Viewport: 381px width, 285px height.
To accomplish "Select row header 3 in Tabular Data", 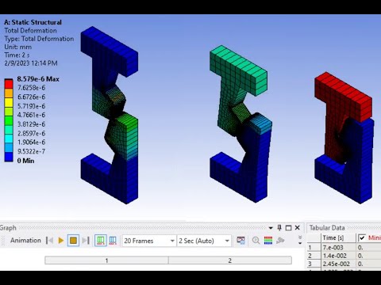I will pos(314,264).
